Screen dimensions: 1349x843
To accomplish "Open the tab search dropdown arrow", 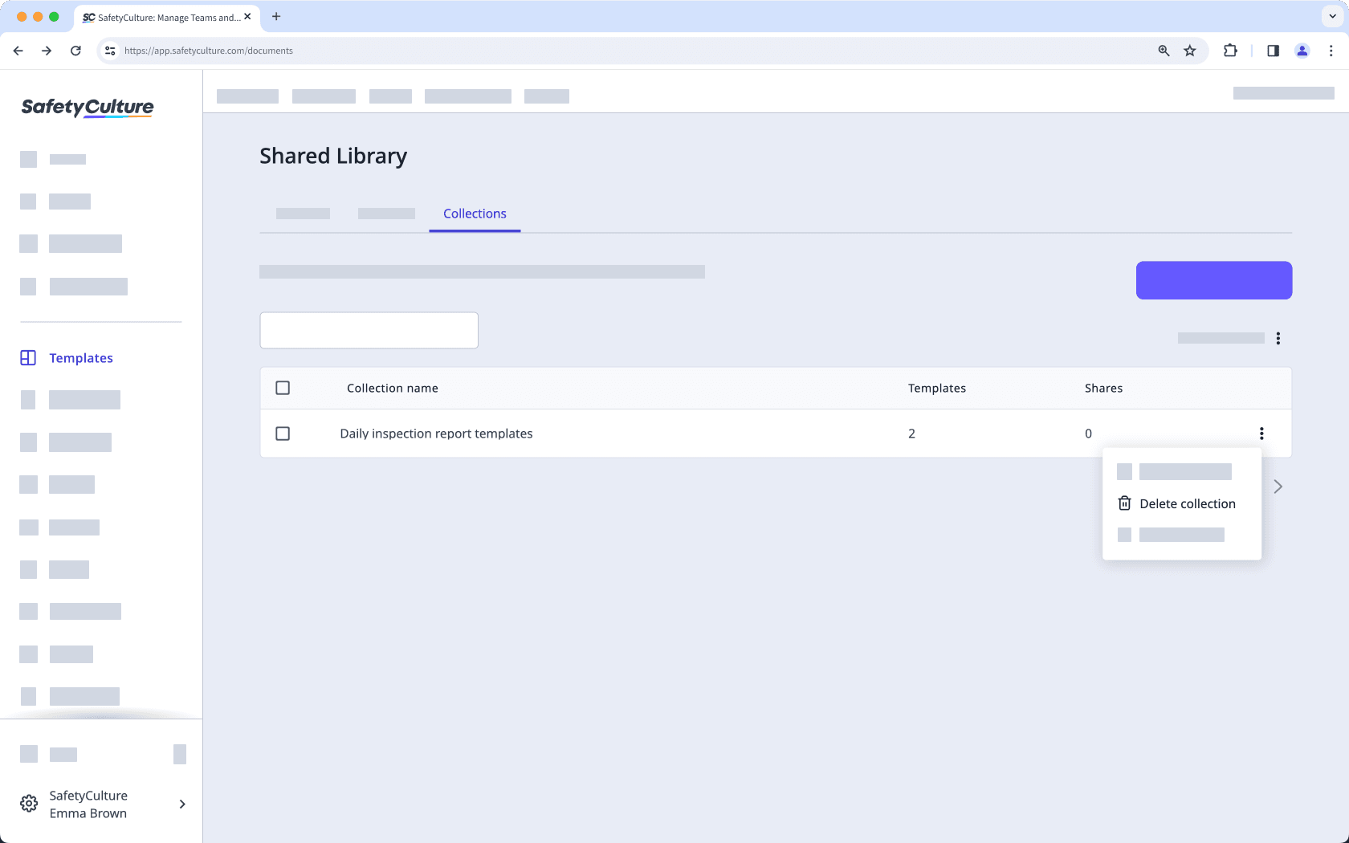I will 1332,16.
